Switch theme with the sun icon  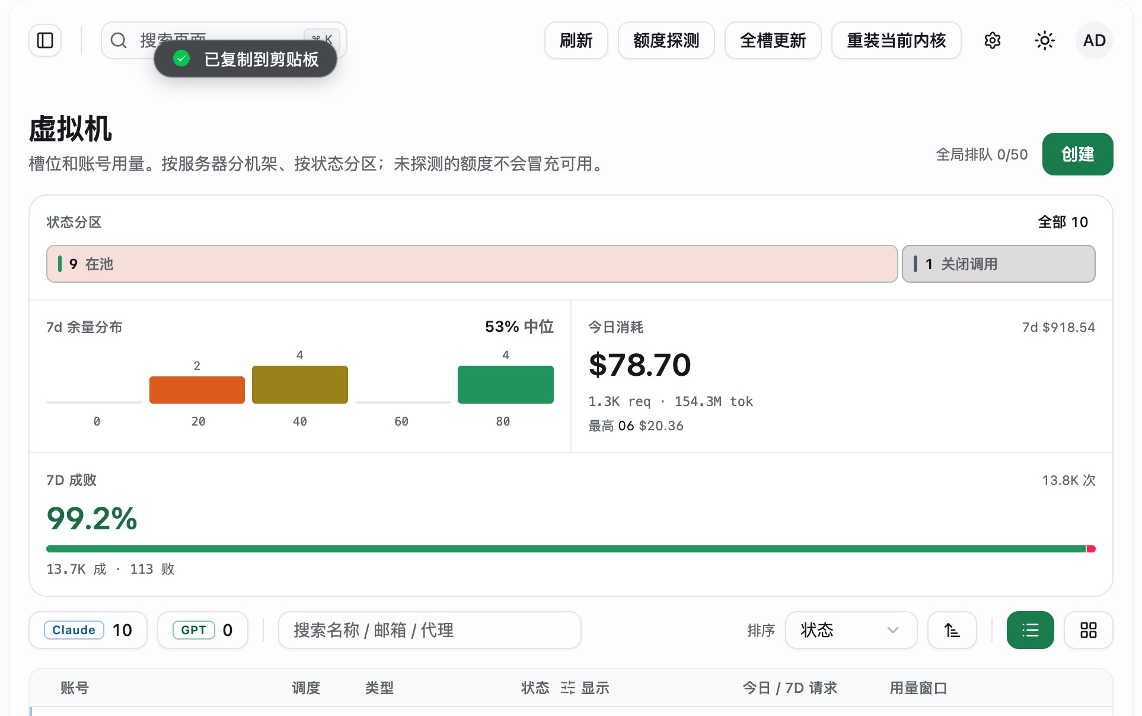point(1045,40)
